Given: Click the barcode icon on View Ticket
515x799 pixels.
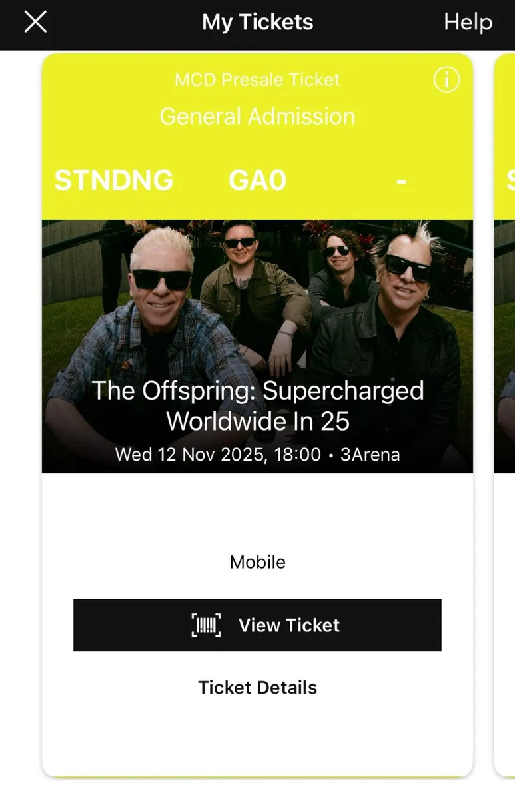Looking at the screenshot, I should click(x=206, y=625).
